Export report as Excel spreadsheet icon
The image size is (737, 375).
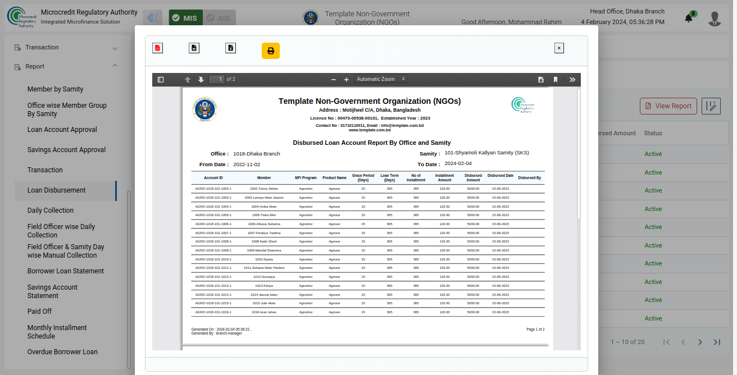tap(230, 48)
